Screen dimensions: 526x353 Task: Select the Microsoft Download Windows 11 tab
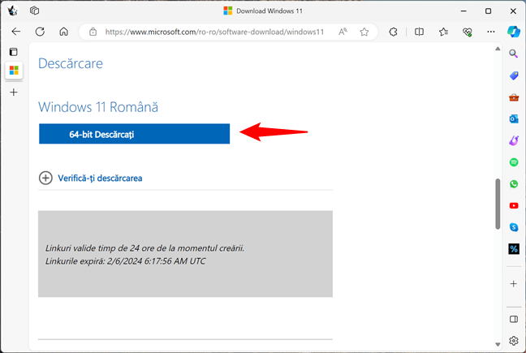(x=14, y=71)
